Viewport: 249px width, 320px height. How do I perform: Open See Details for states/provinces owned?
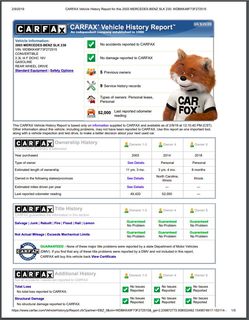(135, 178)
